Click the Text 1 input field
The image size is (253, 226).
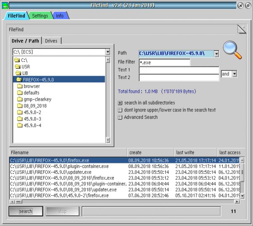coord(179,70)
